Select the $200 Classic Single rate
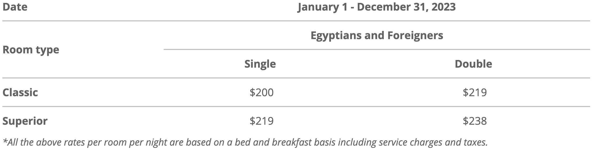This screenshot has height=167, width=601. (262, 92)
